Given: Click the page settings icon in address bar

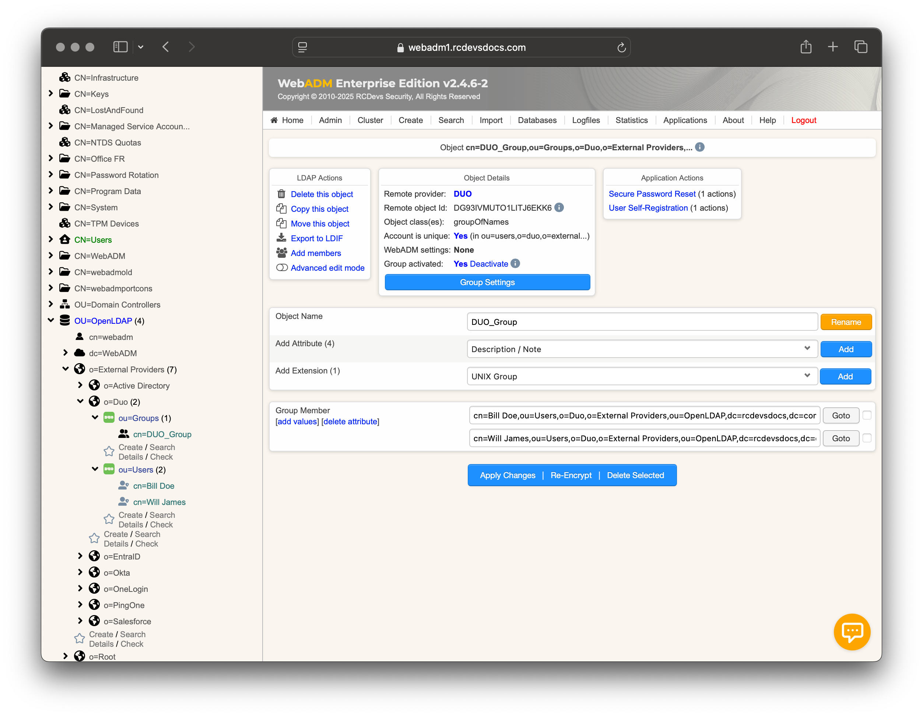Looking at the screenshot, I should [x=303, y=48].
